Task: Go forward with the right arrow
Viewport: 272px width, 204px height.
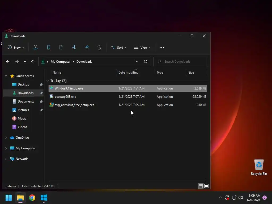Action: coord(17,62)
